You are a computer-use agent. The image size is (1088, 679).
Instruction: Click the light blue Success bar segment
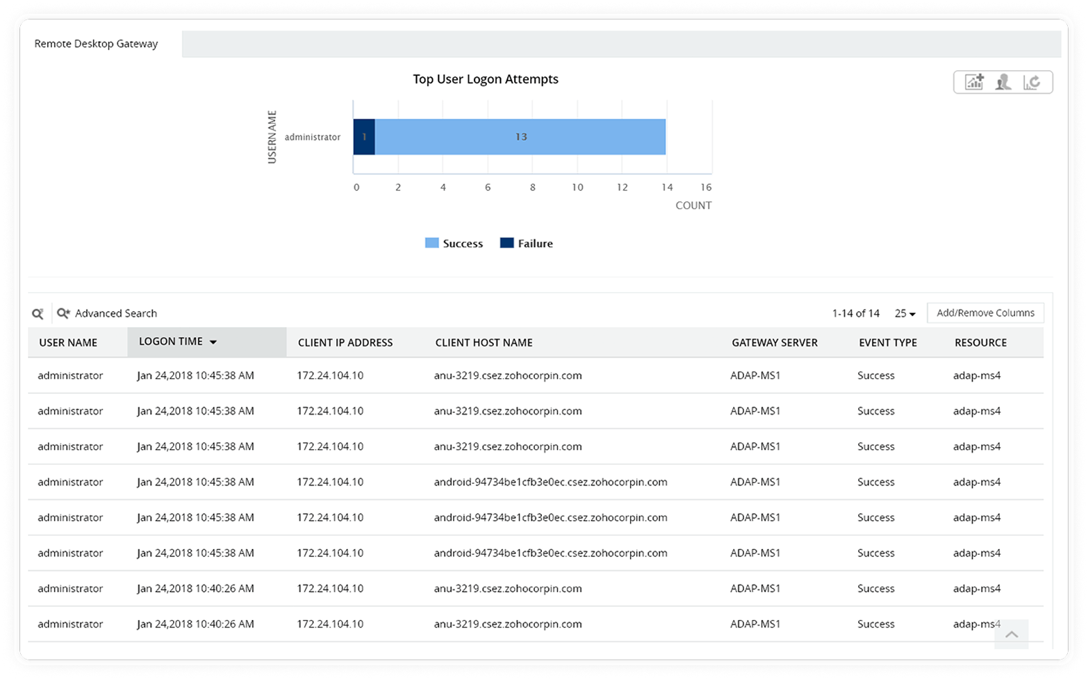(520, 137)
